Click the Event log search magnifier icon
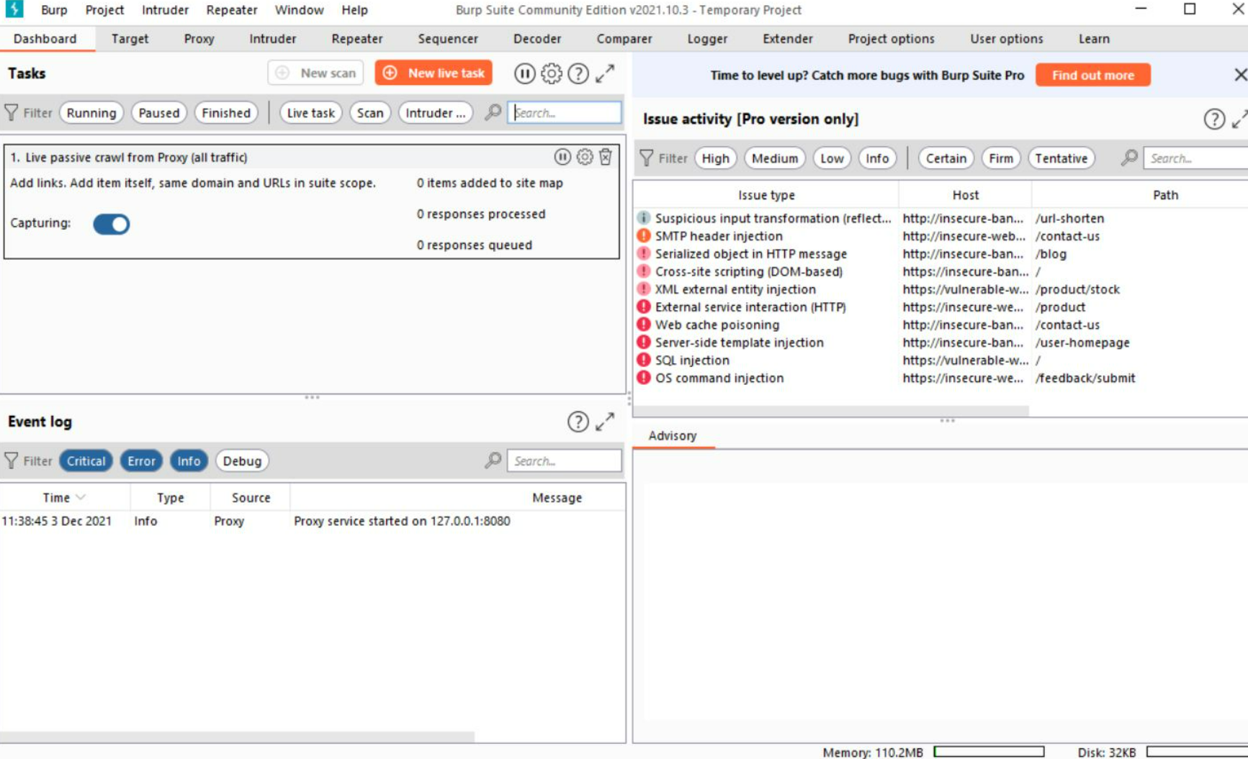Viewport: 1248px width, 759px height. tap(493, 460)
